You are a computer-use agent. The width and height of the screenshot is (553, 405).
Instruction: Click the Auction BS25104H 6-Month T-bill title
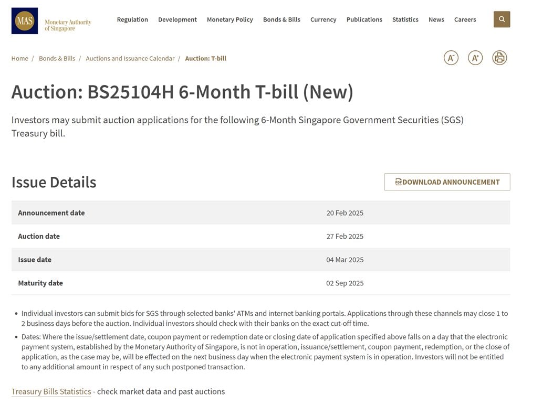click(x=182, y=92)
